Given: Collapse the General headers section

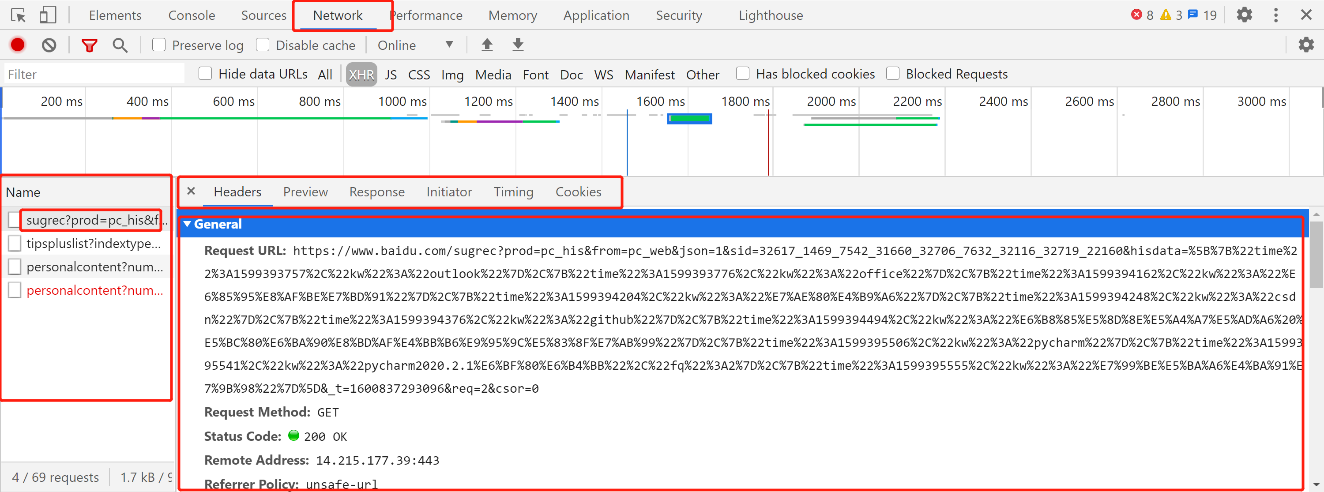Looking at the screenshot, I should point(188,224).
